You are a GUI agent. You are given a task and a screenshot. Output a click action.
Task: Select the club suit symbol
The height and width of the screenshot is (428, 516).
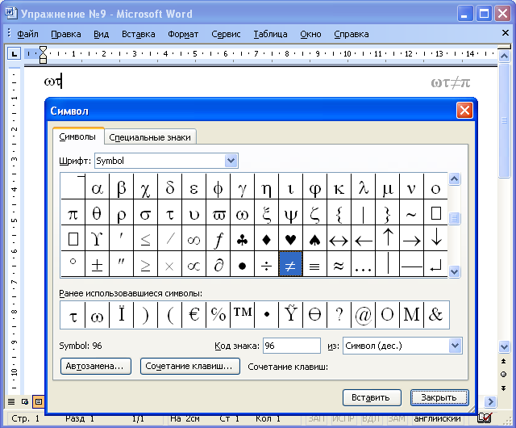pyautogui.click(x=242, y=238)
